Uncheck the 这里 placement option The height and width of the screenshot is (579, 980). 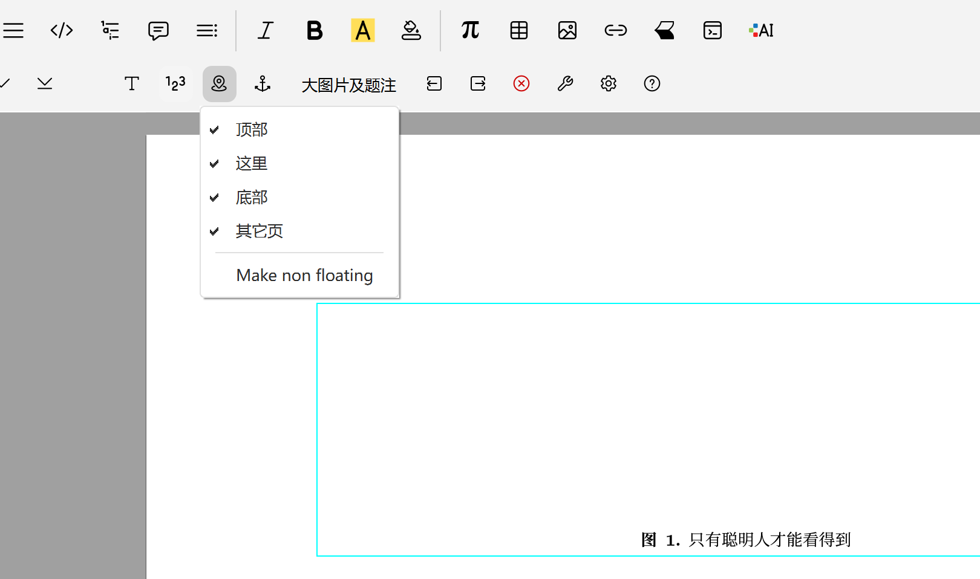click(x=252, y=164)
